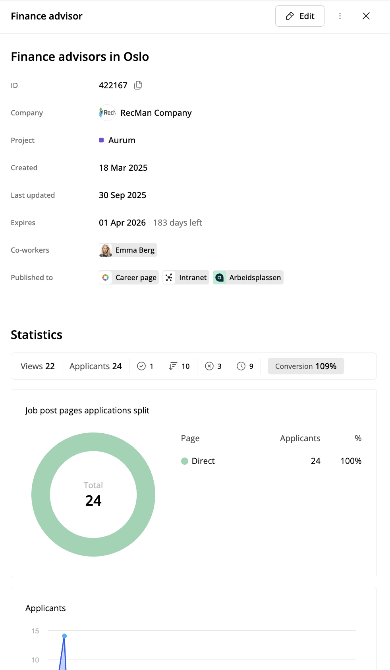Click the purple Aurum project dot

(x=101, y=140)
